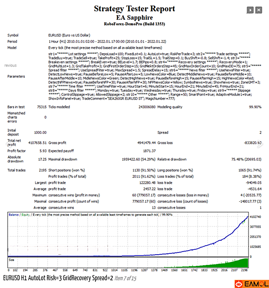Screen dimensions: 269x288
Task: Click the 'Balance' chart legend label
Action: point(14,215)
